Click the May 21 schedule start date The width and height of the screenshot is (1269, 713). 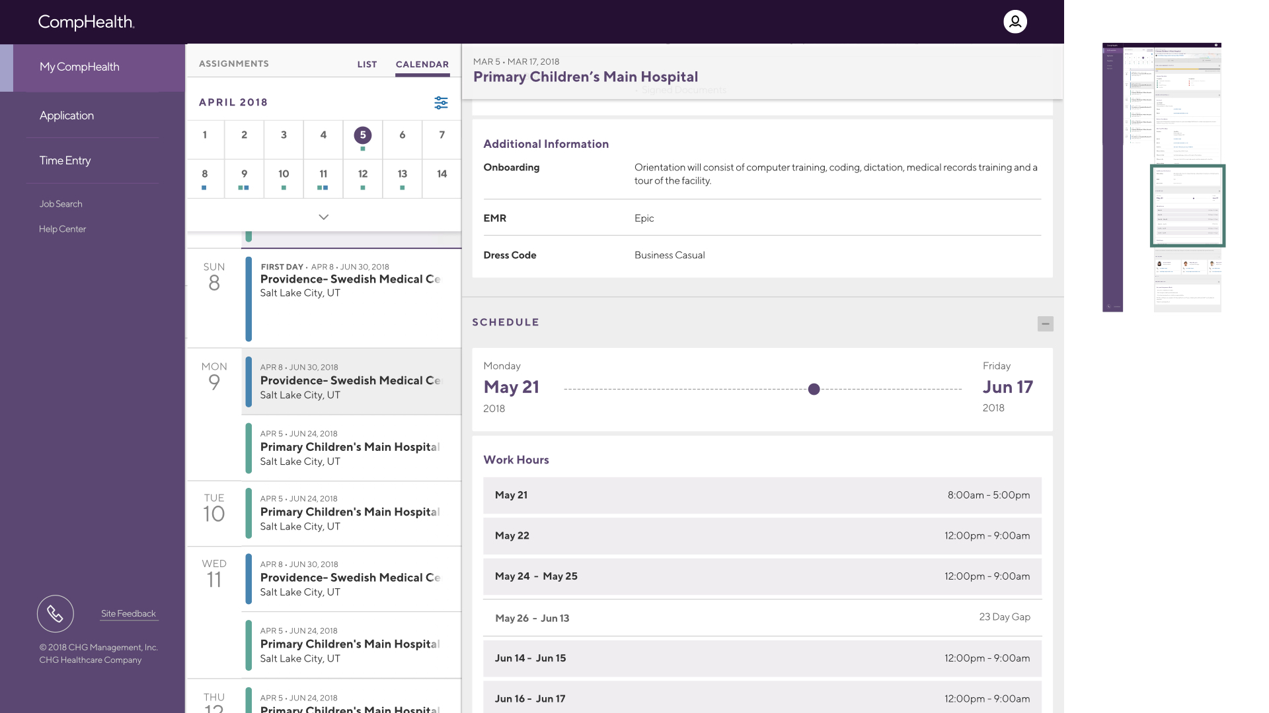point(512,388)
